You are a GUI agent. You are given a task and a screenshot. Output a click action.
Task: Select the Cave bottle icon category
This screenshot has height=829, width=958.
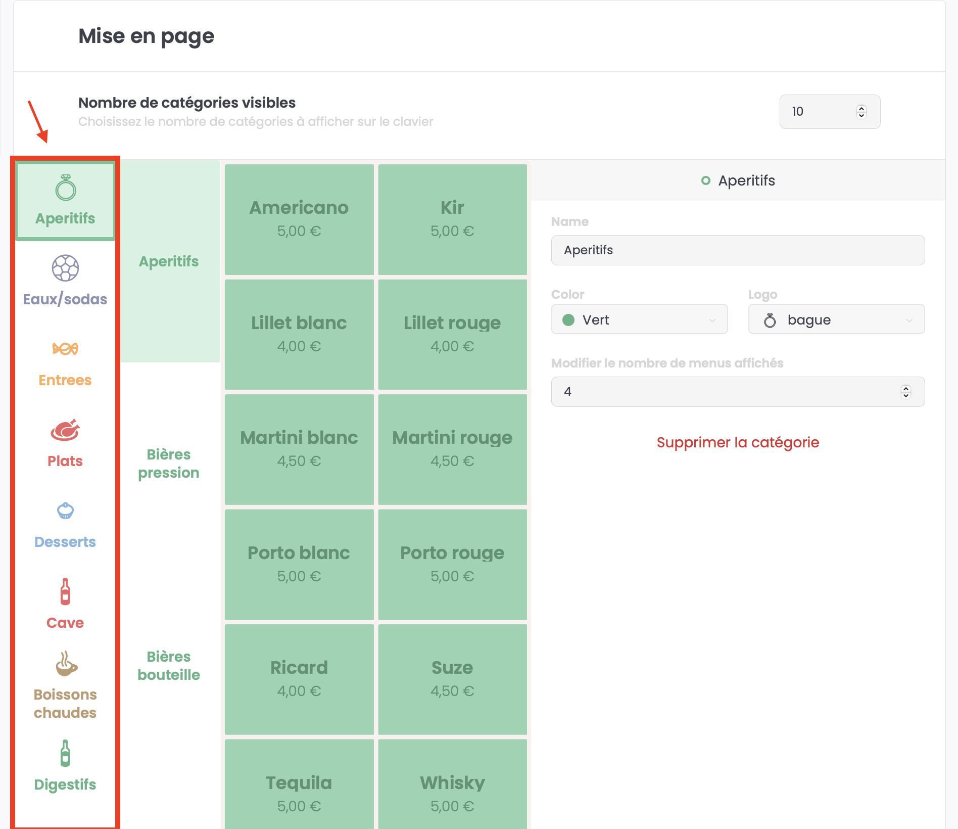(65, 591)
